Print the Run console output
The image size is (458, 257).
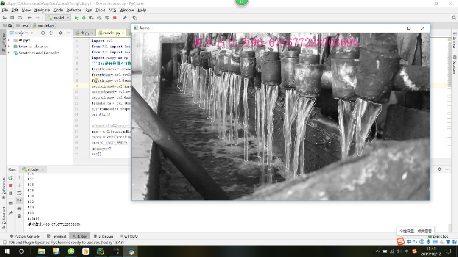pos(19,208)
